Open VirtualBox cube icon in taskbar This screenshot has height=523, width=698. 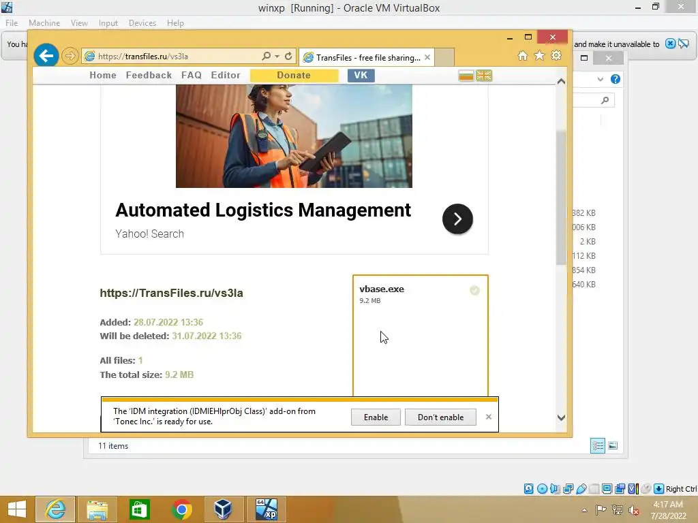pyautogui.click(x=223, y=509)
